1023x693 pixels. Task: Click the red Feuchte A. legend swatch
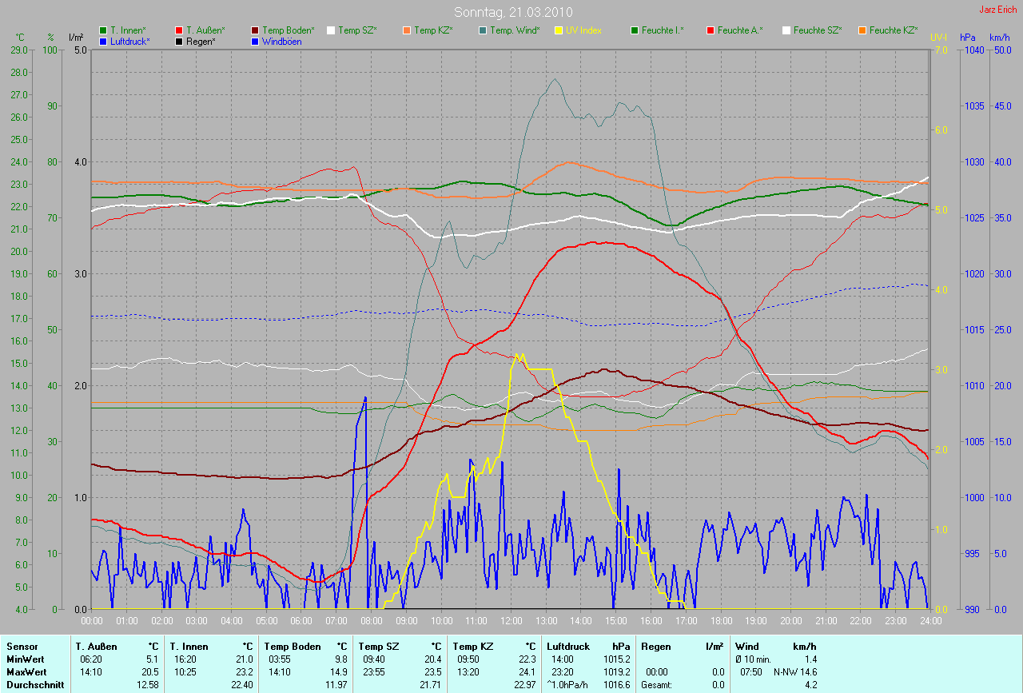click(711, 30)
